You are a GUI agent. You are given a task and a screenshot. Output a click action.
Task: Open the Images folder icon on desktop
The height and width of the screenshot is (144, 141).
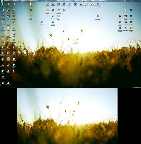(14, 71)
